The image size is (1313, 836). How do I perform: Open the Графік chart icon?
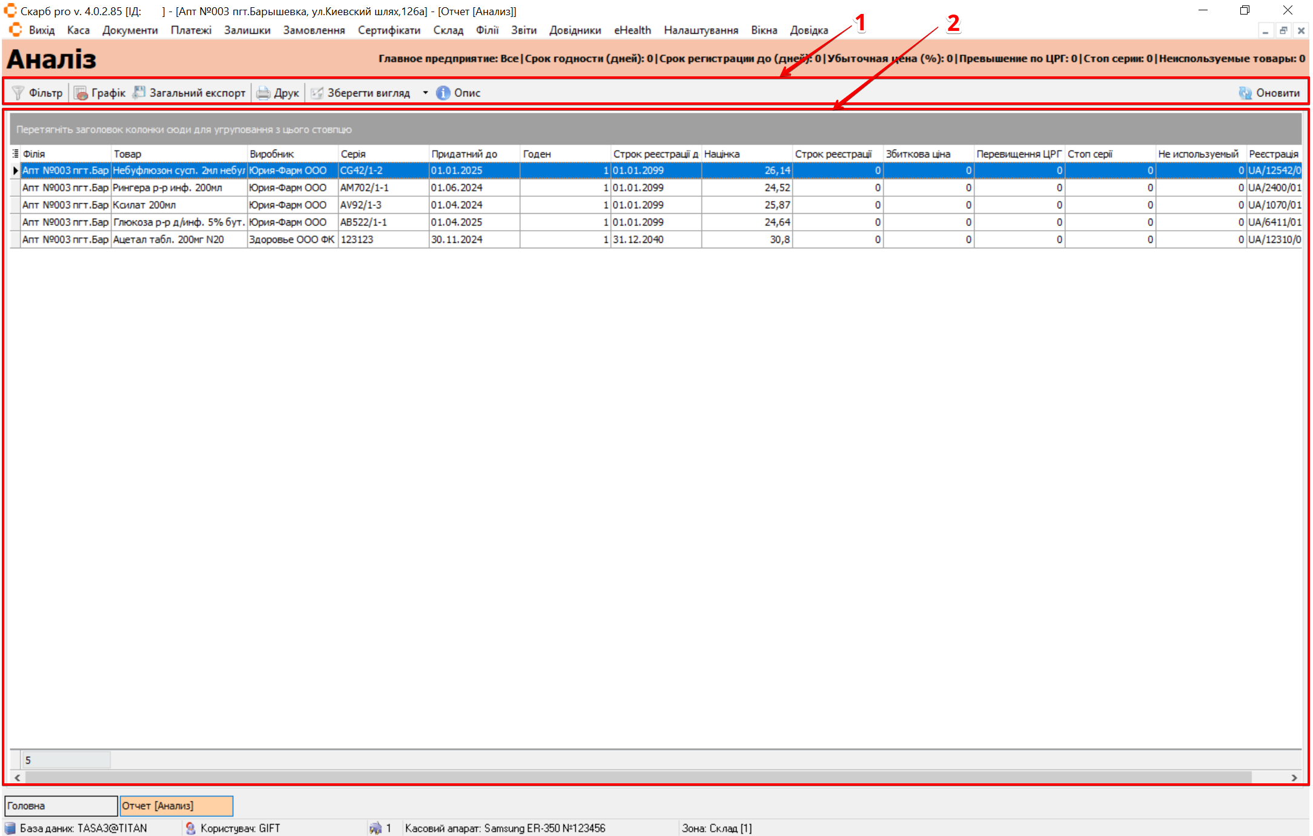tap(81, 93)
